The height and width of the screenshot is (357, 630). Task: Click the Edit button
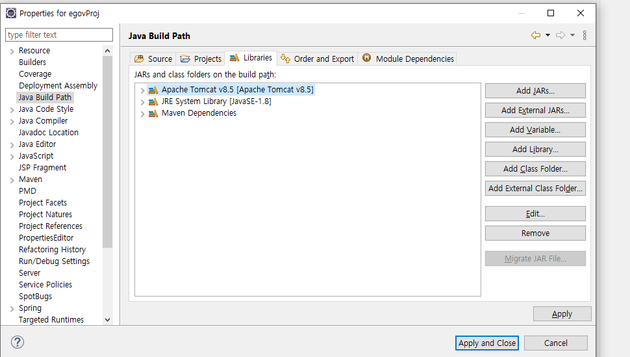(535, 214)
